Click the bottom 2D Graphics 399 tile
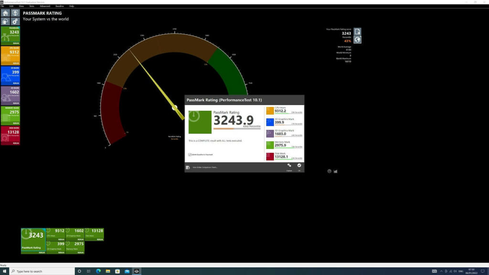489x275 pixels. pos(56,248)
